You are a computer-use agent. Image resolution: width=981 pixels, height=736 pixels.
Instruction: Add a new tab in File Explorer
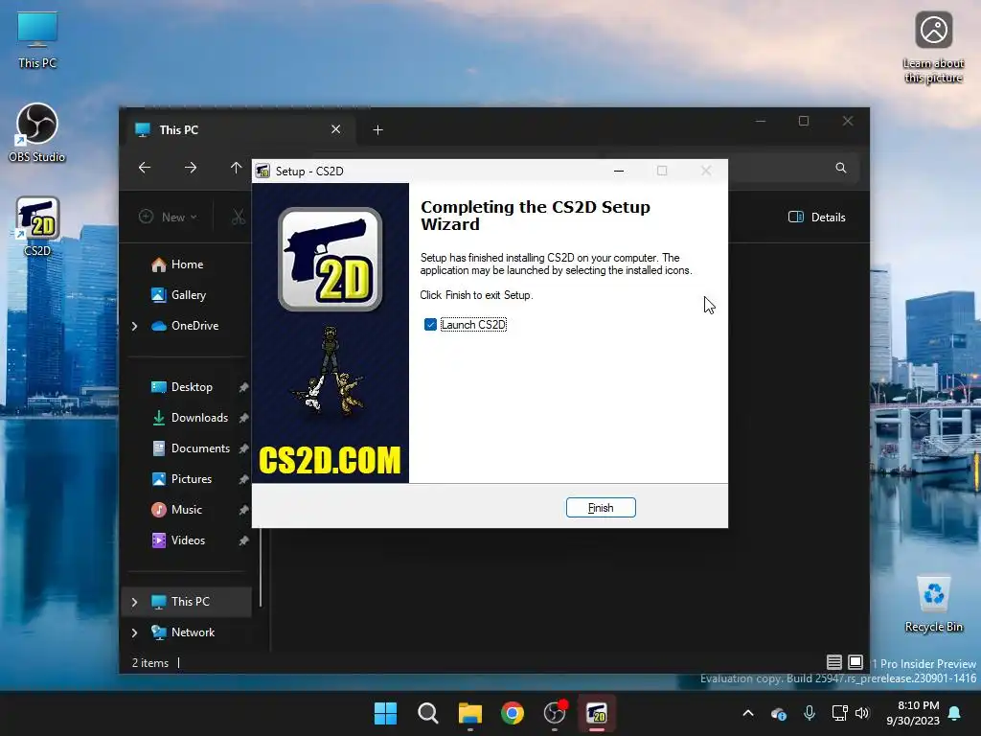tap(377, 129)
